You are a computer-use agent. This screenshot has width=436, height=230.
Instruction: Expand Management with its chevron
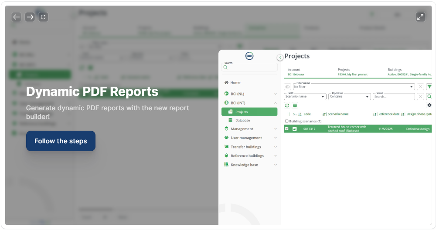[275, 129]
